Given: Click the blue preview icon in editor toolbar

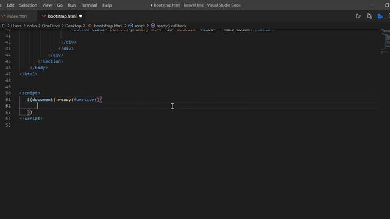Looking at the screenshot, I should pyautogui.click(x=380, y=16).
